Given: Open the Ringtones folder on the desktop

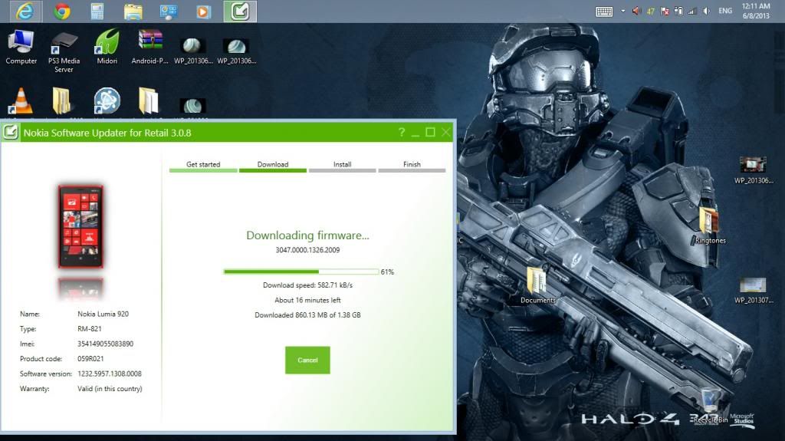Looking at the screenshot, I should [710, 224].
